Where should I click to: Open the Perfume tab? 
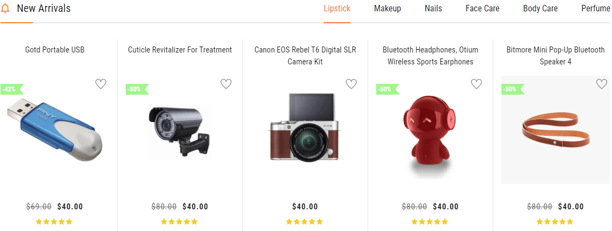click(x=596, y=9)
